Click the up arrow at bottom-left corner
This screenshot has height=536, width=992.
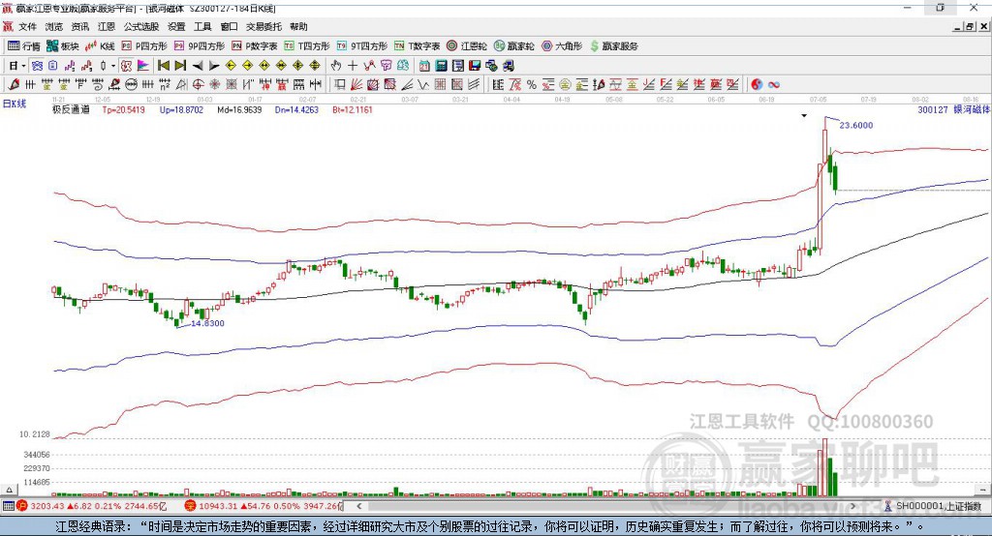[x=9, y=490]
